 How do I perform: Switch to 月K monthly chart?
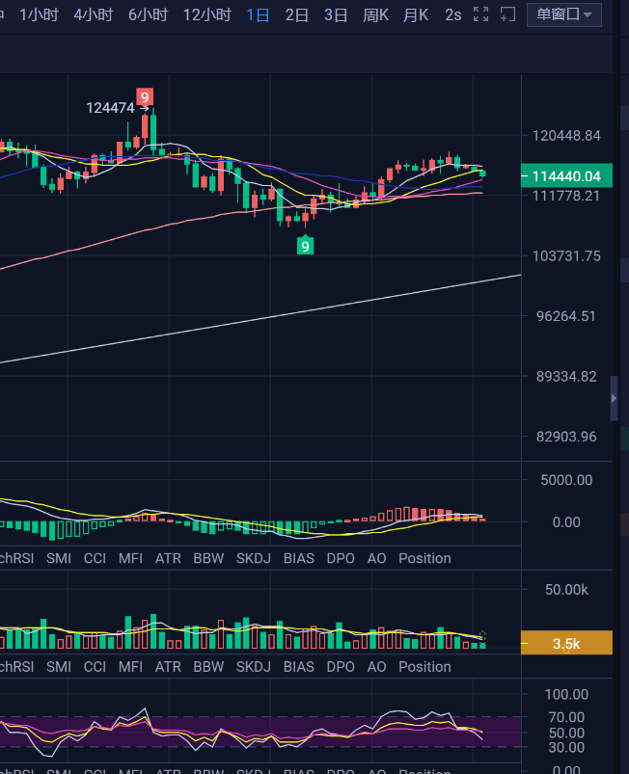tap(416, 14)
